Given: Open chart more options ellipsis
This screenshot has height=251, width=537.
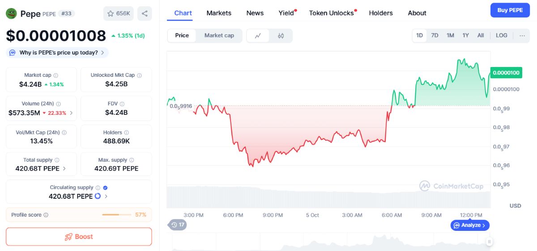Looking at the screenshot, I should tap(522, 35).
